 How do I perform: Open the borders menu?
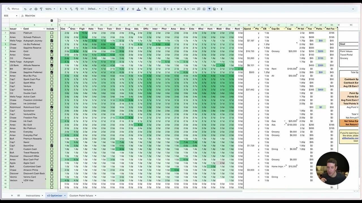(x=151, y=9)
